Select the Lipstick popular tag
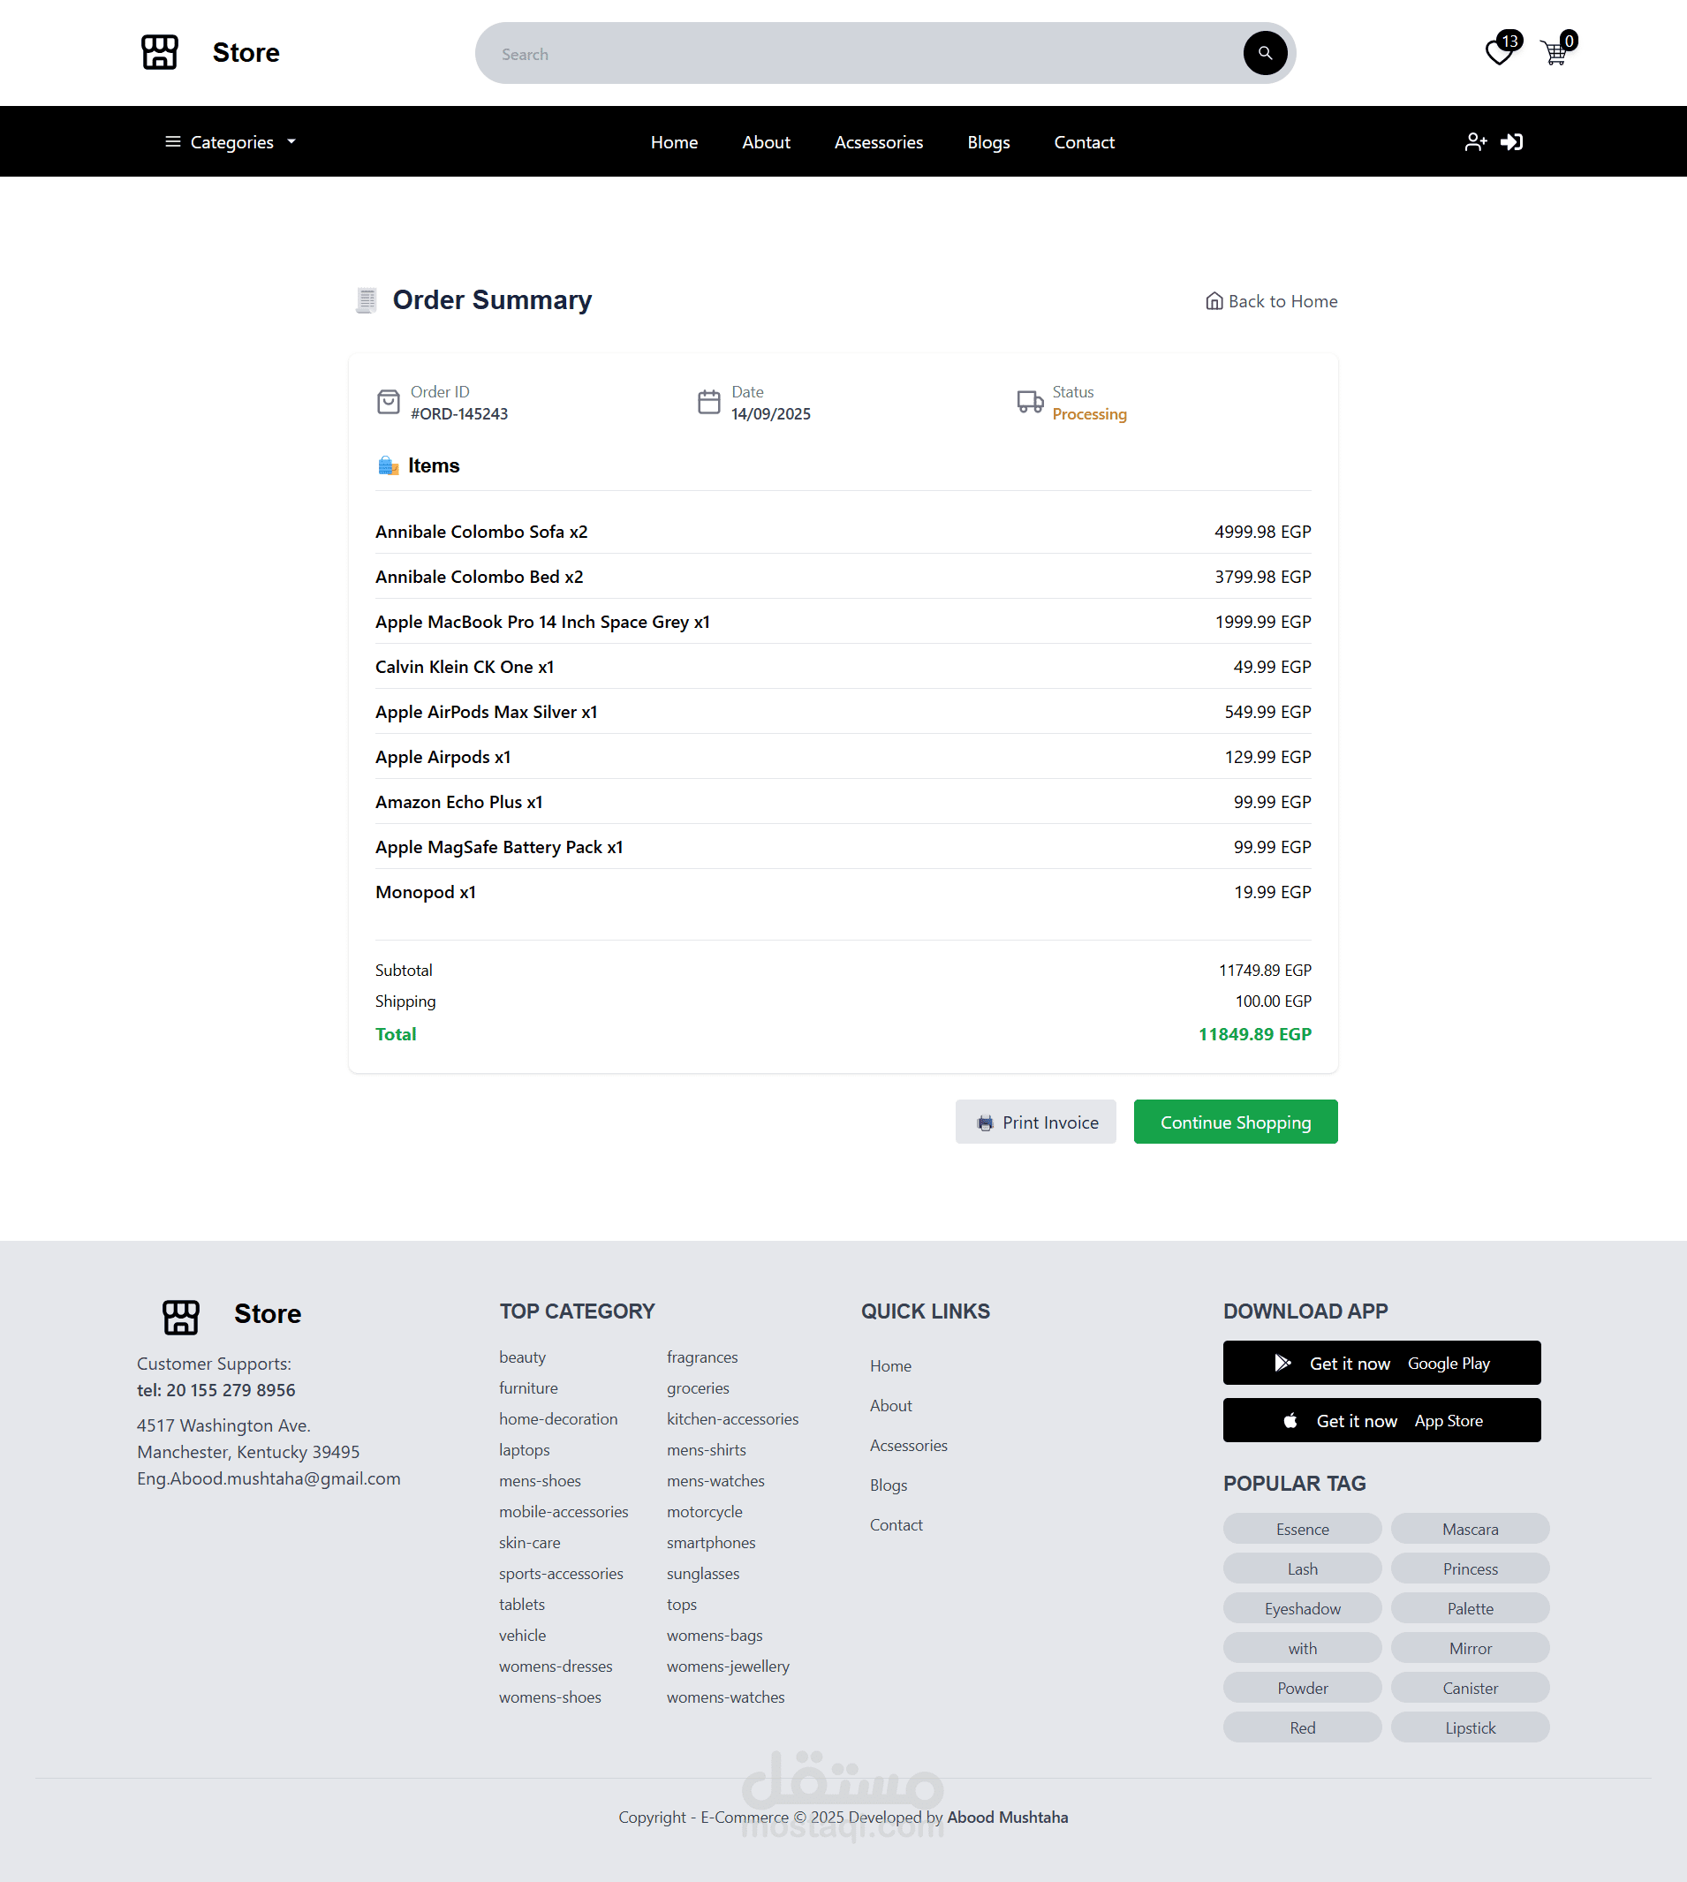Viewport: 1687px width, 1882px height. pyautogui.click(x=1469, y=1727)
